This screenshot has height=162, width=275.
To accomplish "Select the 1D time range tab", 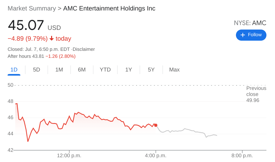I will [14, 70].
